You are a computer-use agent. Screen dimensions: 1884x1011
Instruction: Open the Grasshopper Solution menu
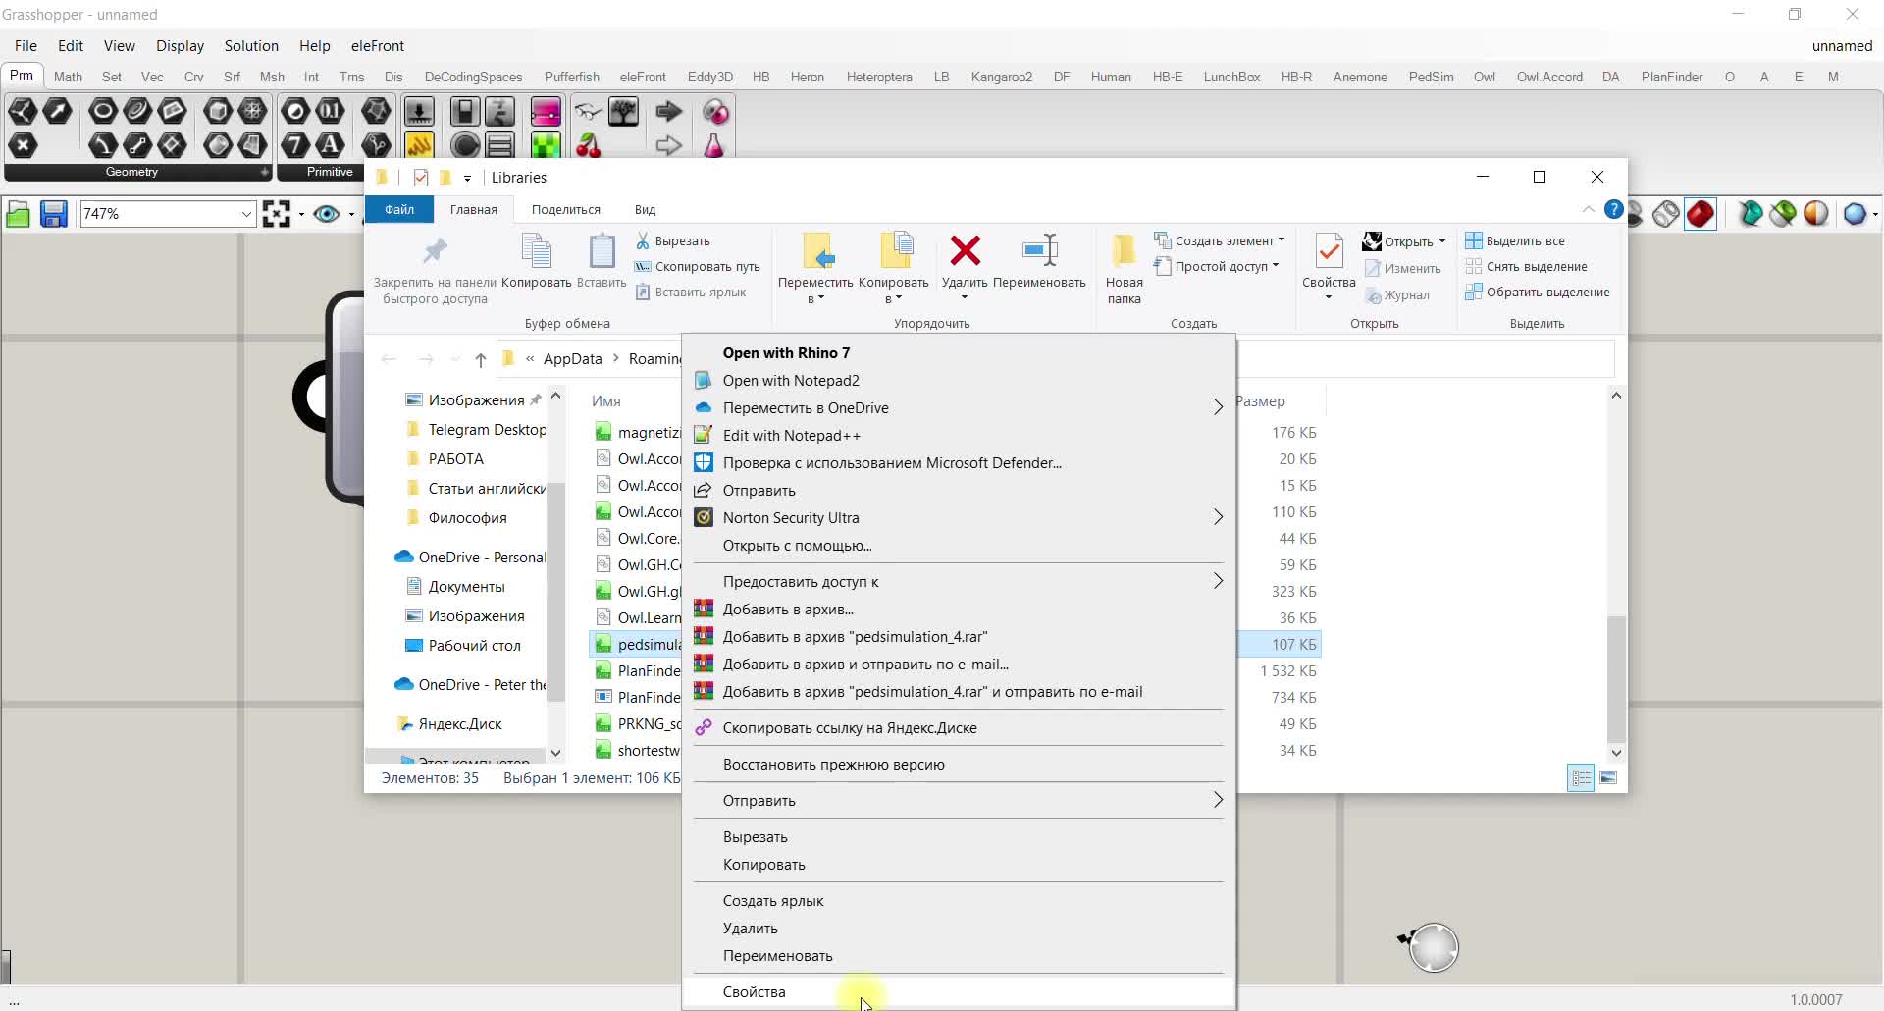[x=251, y=46]
